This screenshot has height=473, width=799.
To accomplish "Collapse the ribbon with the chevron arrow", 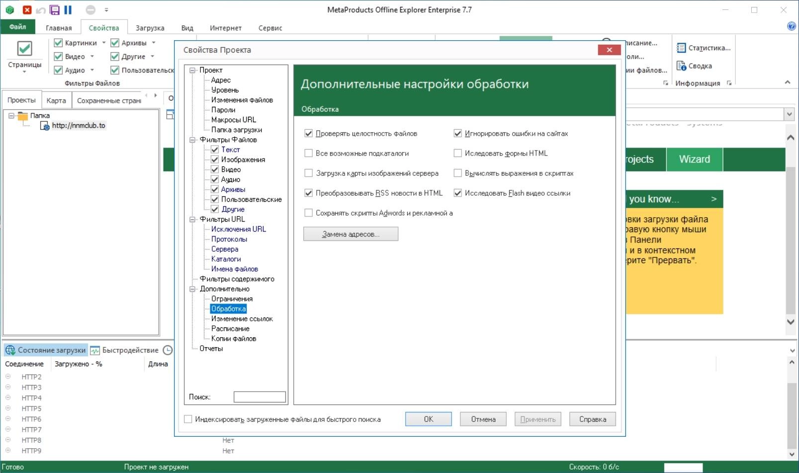I will [788, 82].
